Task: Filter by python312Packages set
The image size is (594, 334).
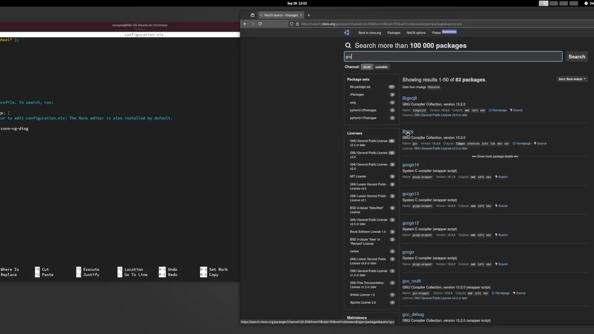Action: tap(372, 110)
